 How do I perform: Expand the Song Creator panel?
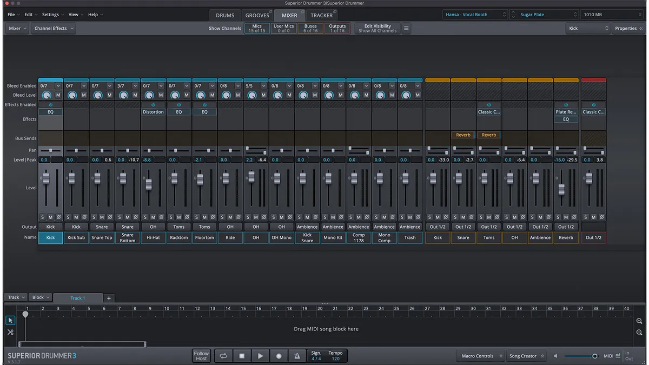click(x=526, y=356)
